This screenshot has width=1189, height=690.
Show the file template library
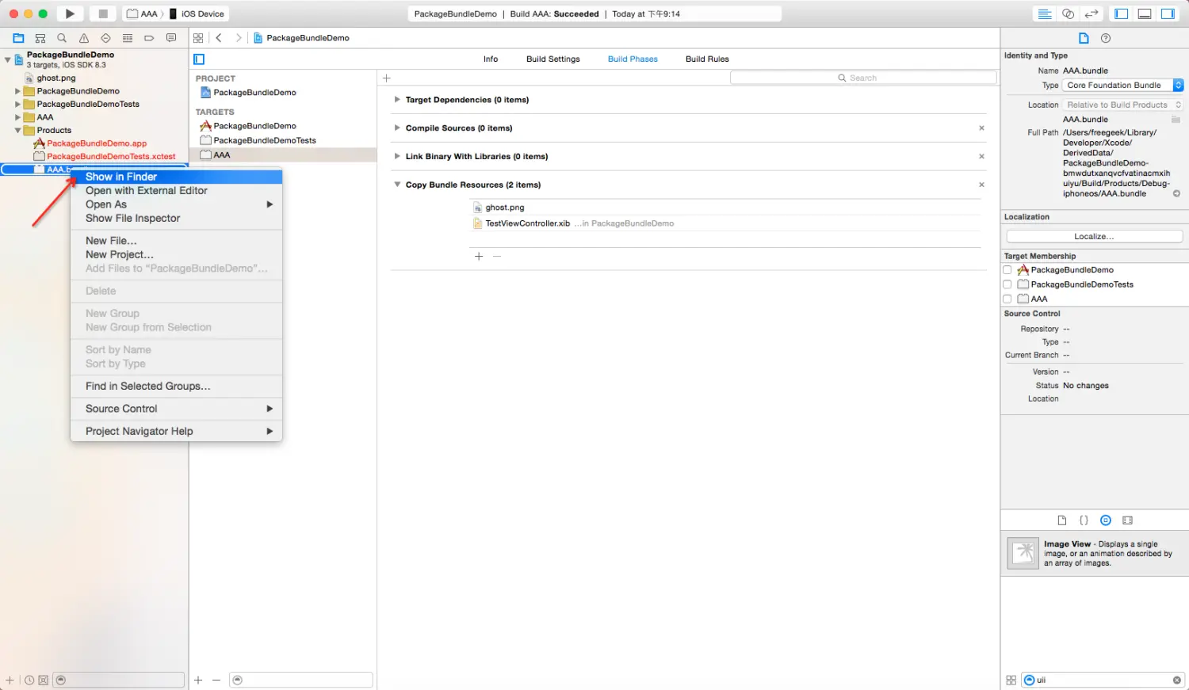(x=1062, y=520)
